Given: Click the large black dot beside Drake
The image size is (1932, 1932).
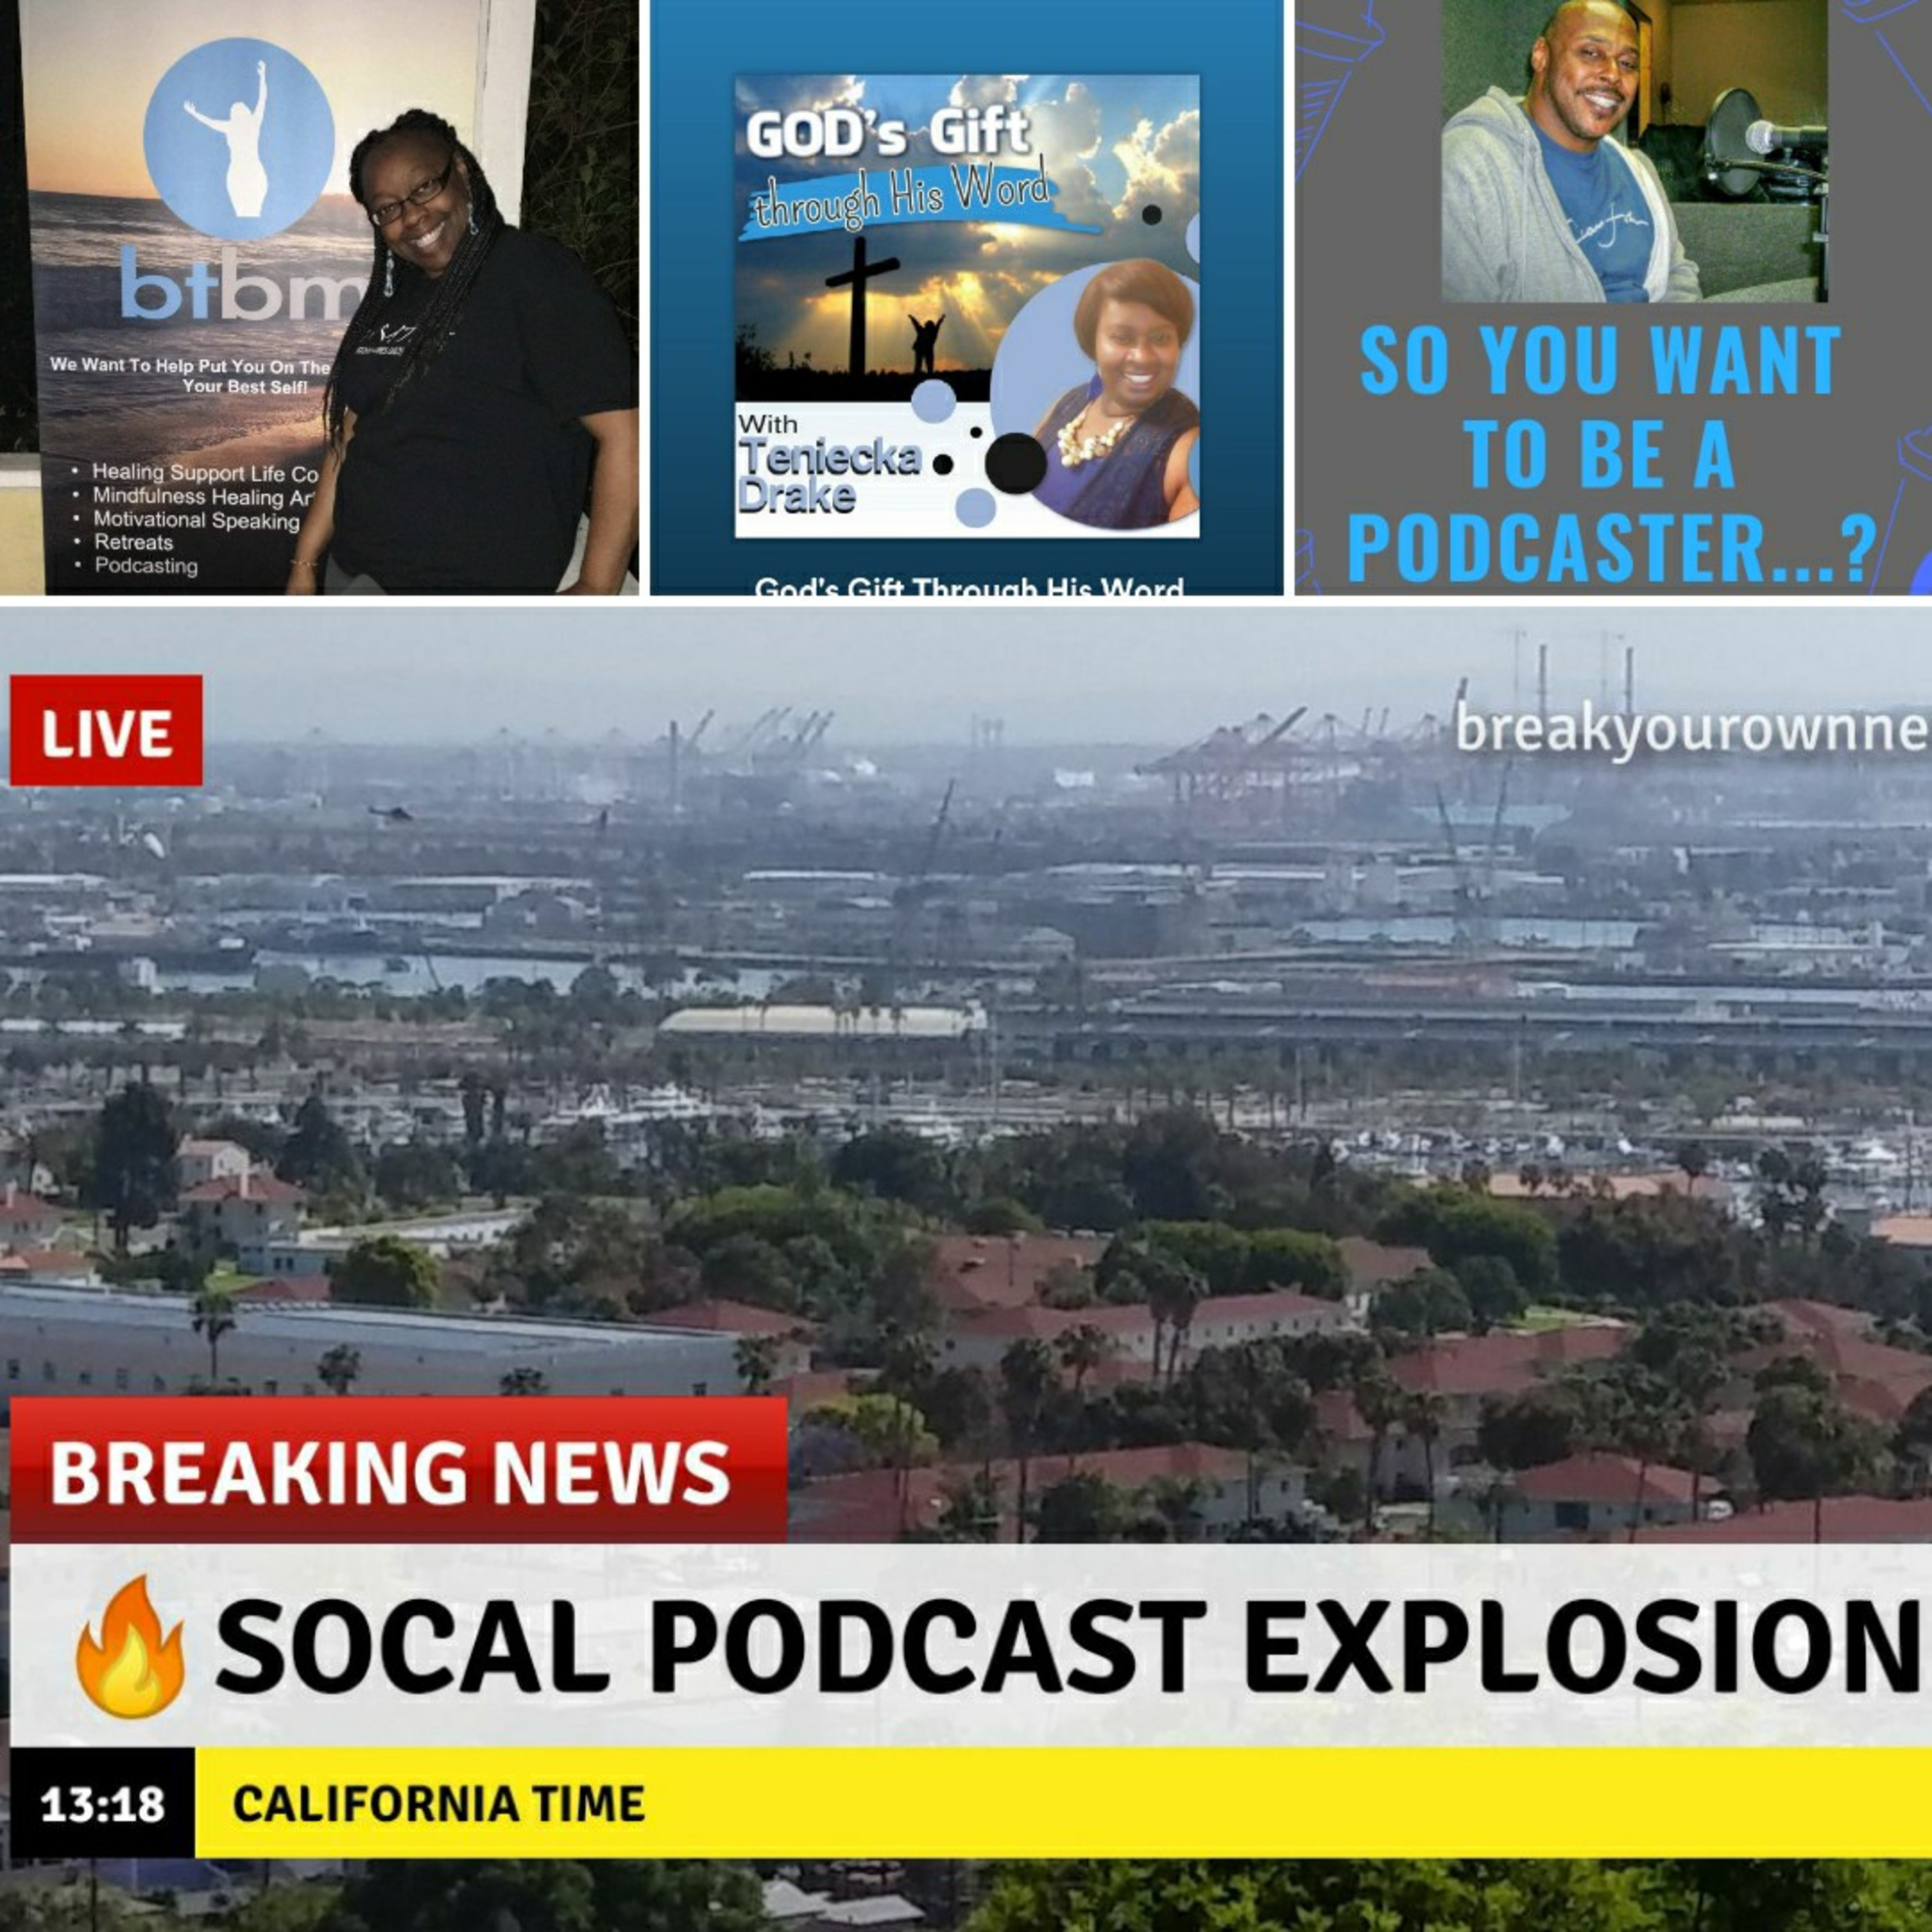Looking at the screenshot, I should (1015, 464).
